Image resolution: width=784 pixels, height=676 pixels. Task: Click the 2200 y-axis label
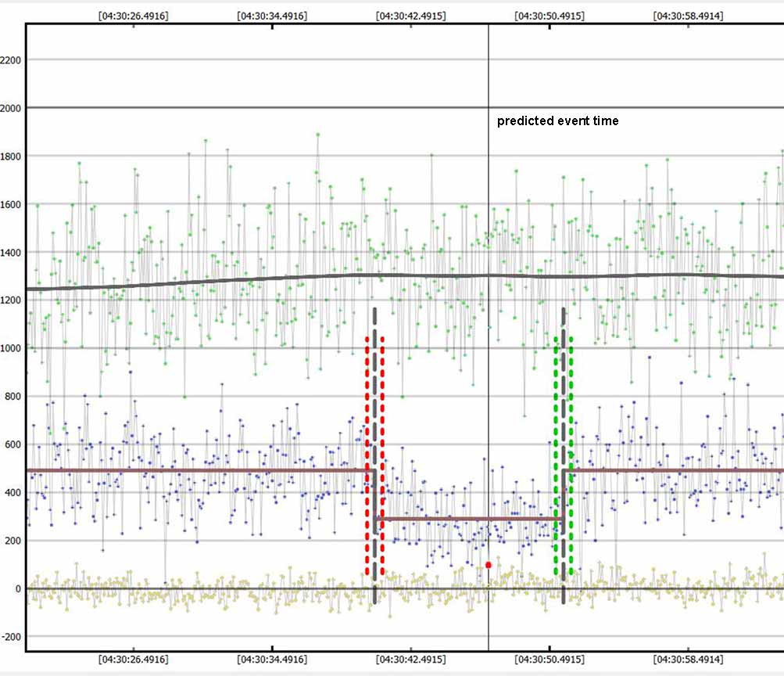(11, 60)
